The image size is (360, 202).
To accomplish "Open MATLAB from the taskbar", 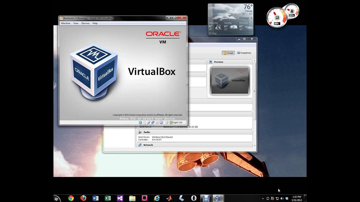I will coord(169,198).
